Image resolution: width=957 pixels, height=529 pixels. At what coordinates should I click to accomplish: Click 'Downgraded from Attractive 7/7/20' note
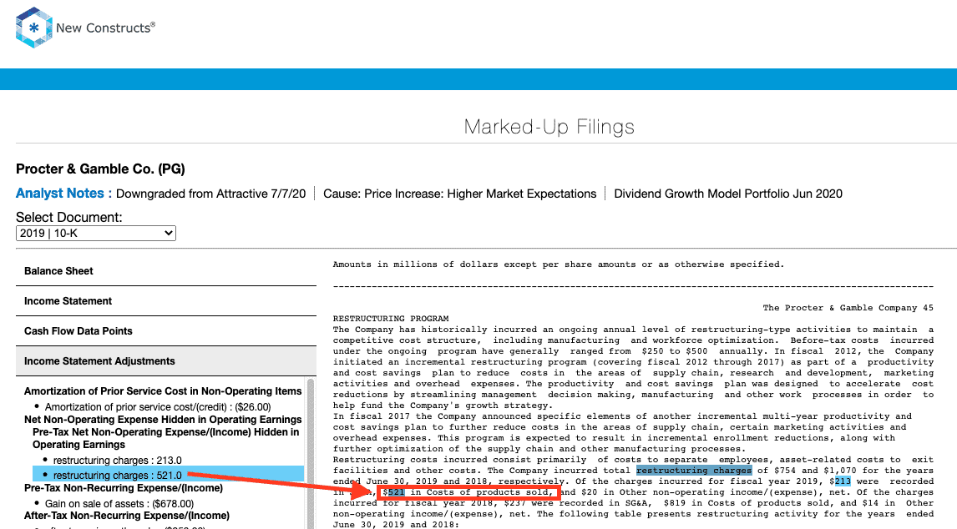pos(210,194)
